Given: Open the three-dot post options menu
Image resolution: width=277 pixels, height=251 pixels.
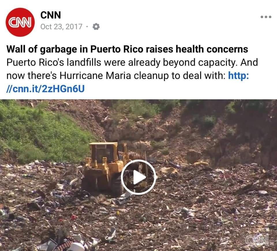Looking at the screenshot, I should (x=266, y=17).
